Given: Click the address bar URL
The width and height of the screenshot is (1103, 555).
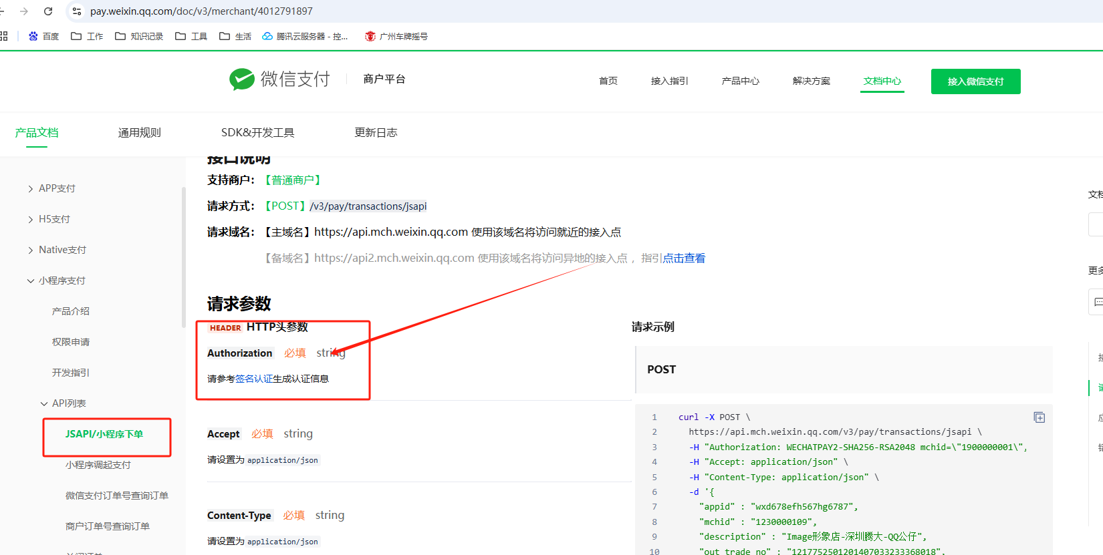Looking at the screenshot, I should (201, 11).
